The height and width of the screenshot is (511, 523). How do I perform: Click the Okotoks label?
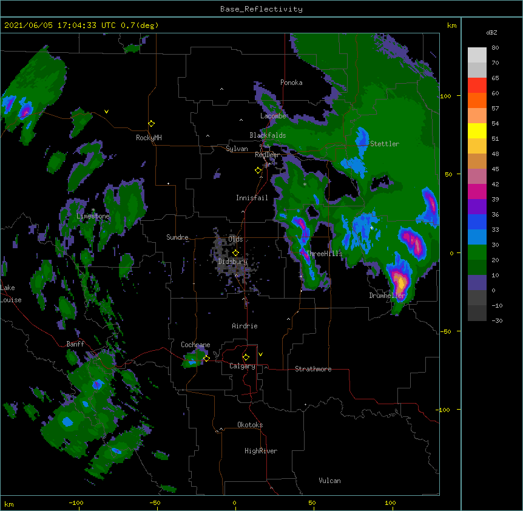click(250, 425)
